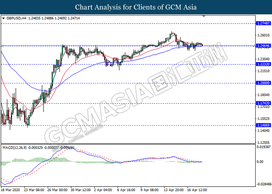272x194 pixels.
Task: Click the 1.23040 price axis label
Action: pos(263,59)
